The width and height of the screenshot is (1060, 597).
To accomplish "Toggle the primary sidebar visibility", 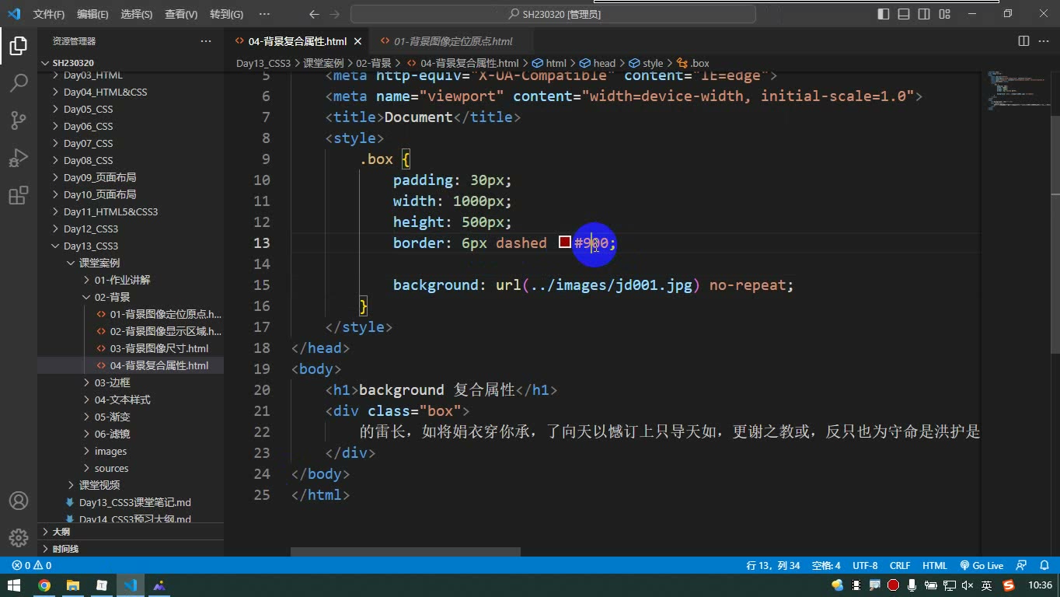I will [884, 14].
